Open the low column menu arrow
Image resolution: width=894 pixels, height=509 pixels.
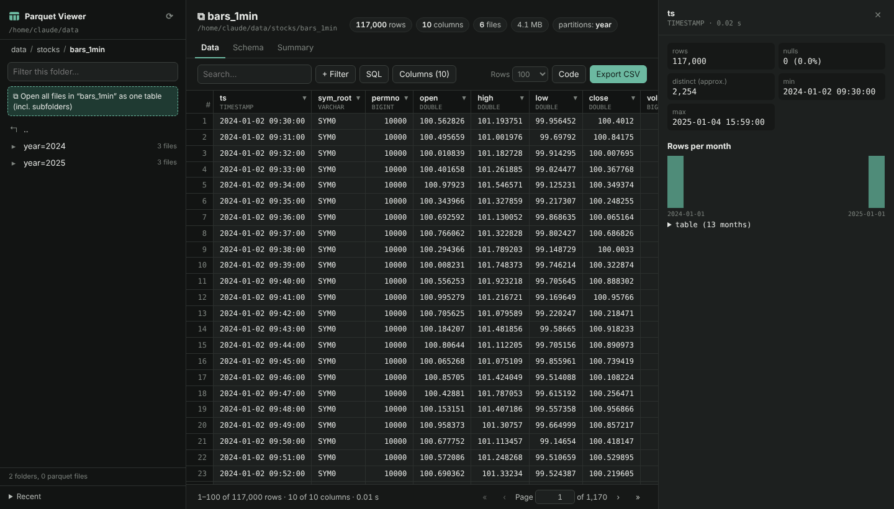pyautogui.click(x=576, y=98)
